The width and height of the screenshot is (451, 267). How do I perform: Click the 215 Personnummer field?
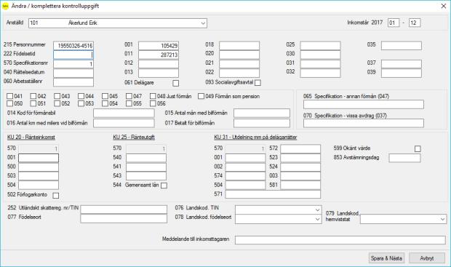point(73,45)
